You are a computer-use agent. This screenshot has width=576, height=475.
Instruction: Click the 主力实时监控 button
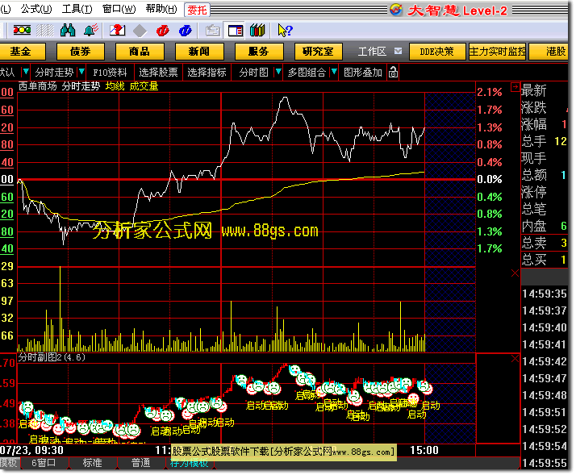tap(498, 52)
